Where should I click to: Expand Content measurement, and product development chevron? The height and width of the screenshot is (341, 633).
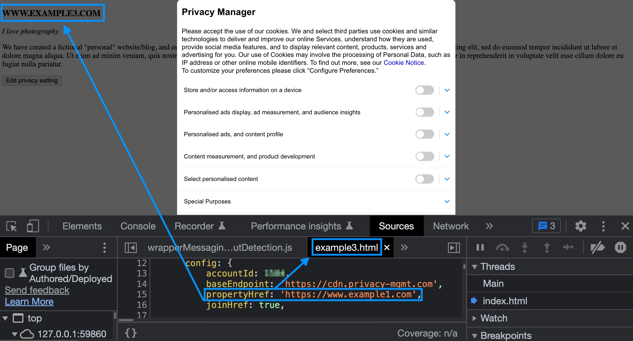447,156
